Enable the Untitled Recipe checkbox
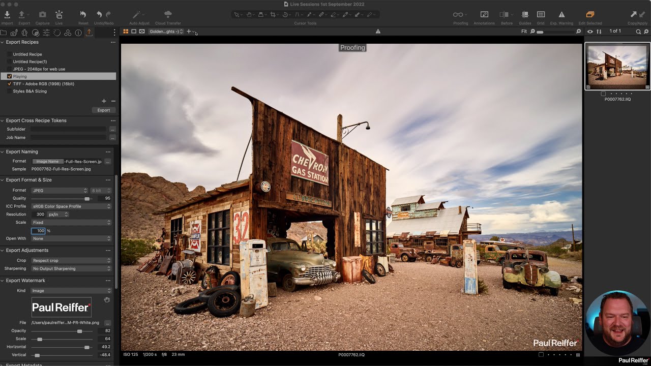The height and width of the screenshot is (366, 651). [9, 54]
